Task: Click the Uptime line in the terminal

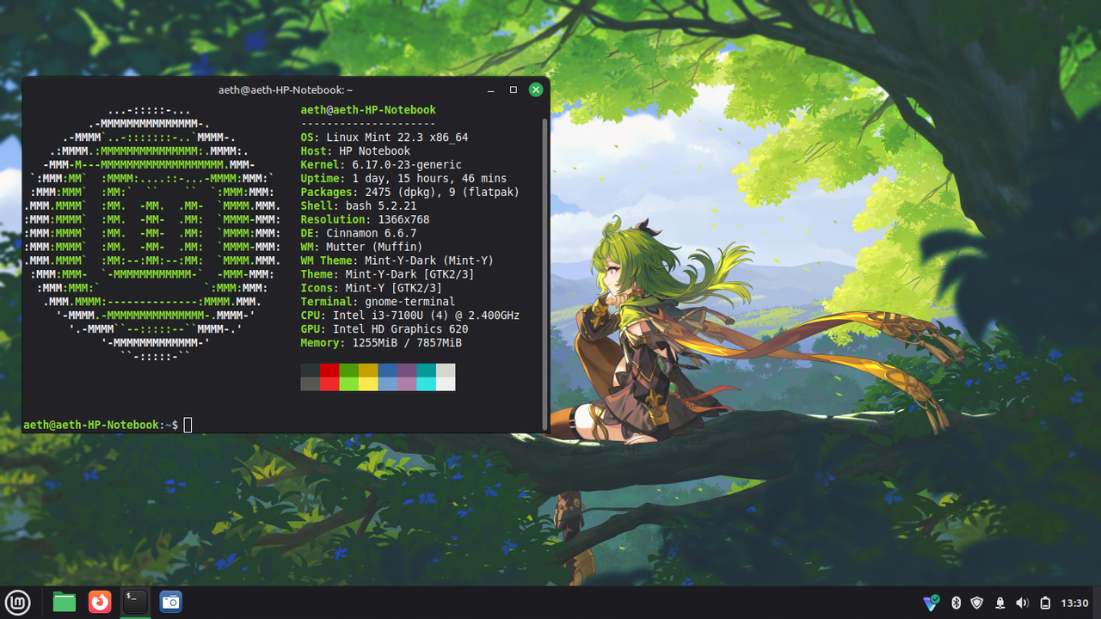Action: tap(403, 179)
